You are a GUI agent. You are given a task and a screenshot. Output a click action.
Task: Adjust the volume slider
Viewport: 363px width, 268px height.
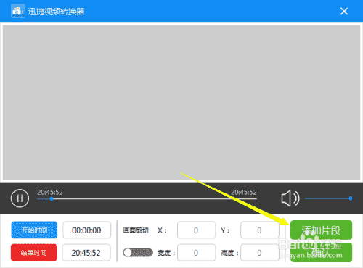coord(328,198)
